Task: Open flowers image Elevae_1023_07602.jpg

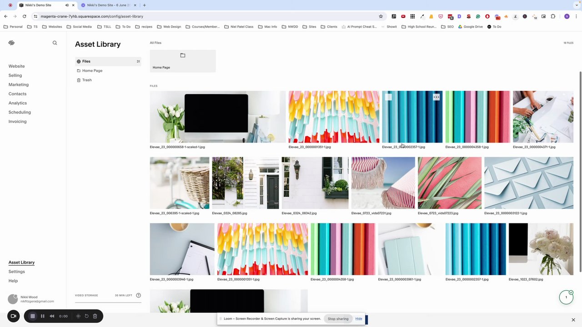Action: [x=541, y=249]
